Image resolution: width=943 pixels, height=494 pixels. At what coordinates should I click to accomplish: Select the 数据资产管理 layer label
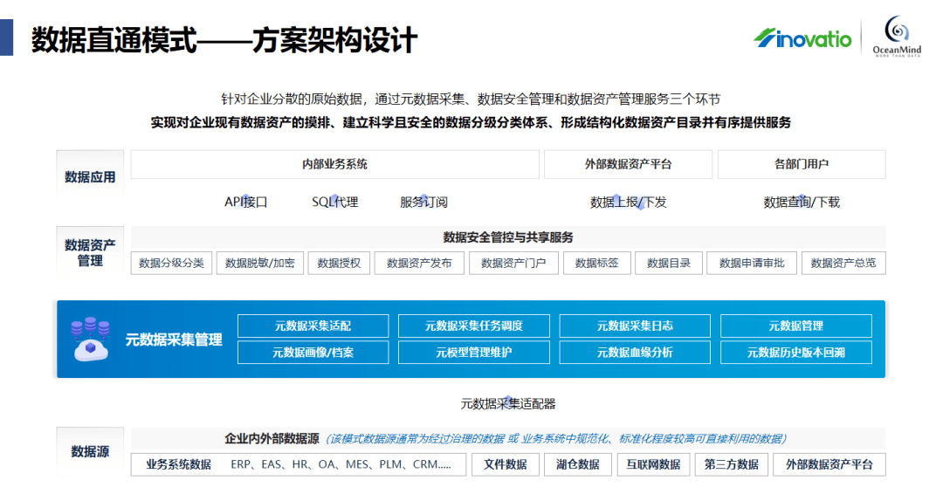click(x=90, y=252)
